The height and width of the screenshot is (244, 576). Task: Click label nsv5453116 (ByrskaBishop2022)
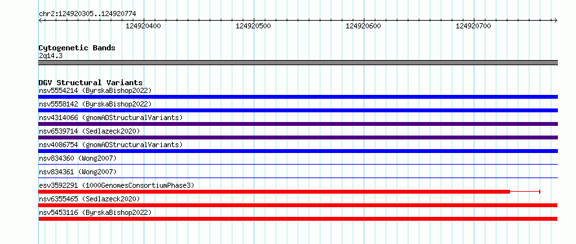pyautogui.click(x=94, y=212)
